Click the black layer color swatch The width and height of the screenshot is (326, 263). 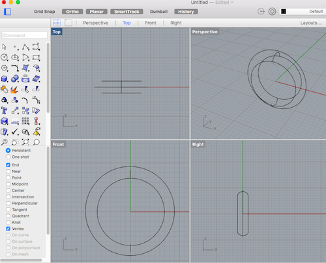point(284,12)
